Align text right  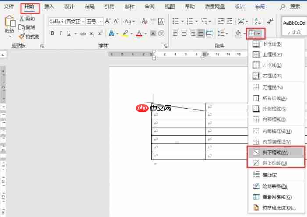[193, 33]
